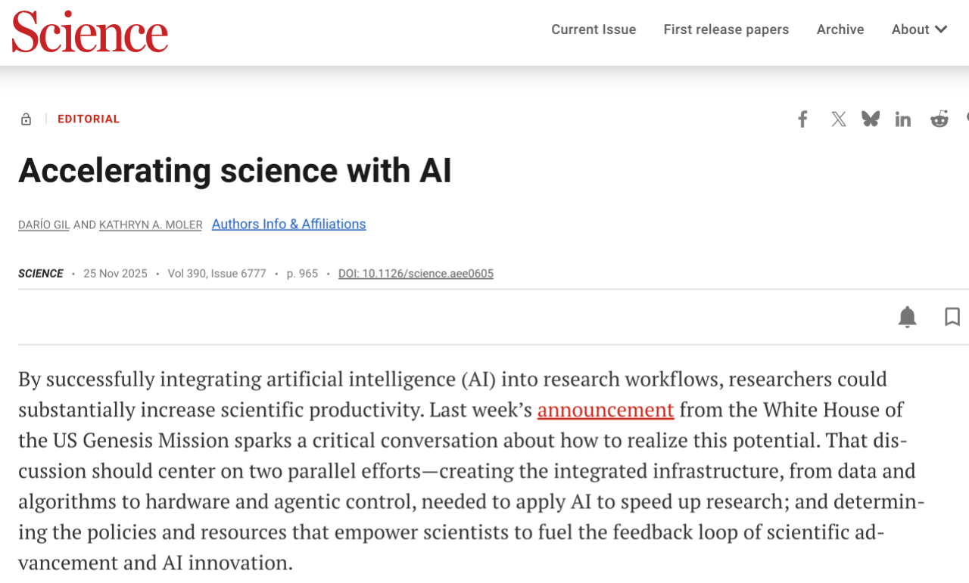This screenshot has height=583, width=969.
Task: Click the bell alert icon
Action: pos(907,317)
